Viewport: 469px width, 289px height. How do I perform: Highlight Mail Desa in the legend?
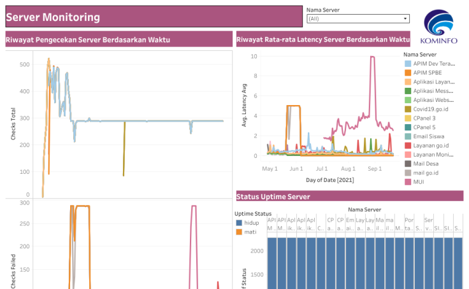tap(426, 164)
